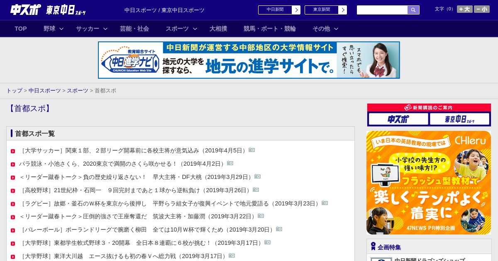Go to 中日スポーツ in the breadcrumb
498x261 pixels.
coord(45,90)
